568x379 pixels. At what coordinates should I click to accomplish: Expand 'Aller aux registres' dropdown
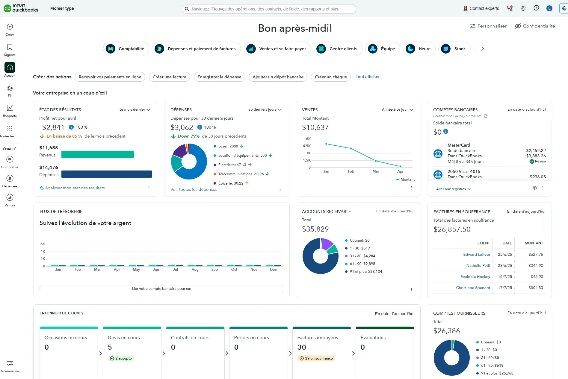click(453, 189)
